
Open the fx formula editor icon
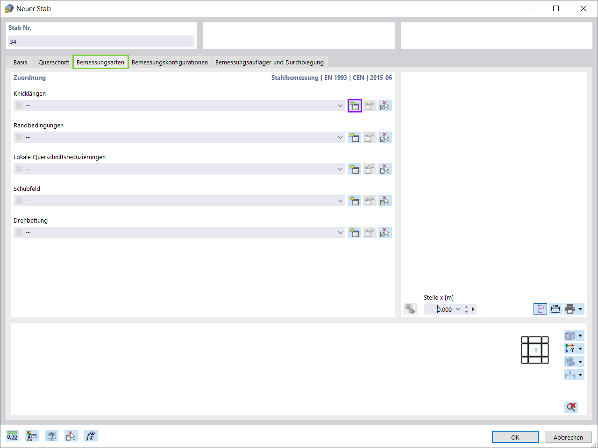tap(91, 436)
